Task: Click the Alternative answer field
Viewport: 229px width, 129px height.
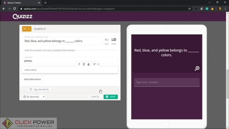Action: (70, 70)
